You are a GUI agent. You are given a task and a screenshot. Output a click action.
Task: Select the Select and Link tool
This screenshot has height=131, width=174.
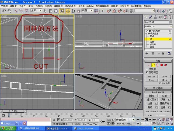pyautogui.click(x=16, y=11)
